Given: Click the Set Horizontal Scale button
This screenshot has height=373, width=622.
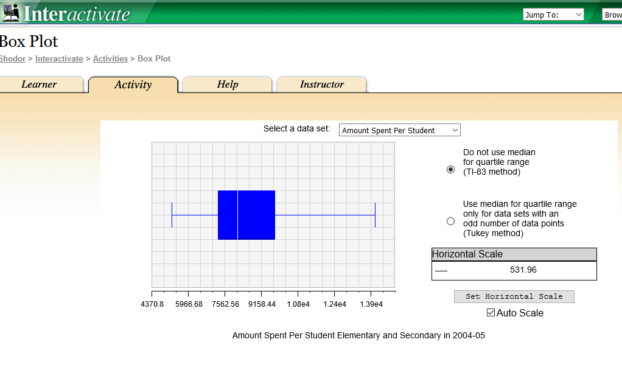Looking at the screenshot, I should 514,296.
